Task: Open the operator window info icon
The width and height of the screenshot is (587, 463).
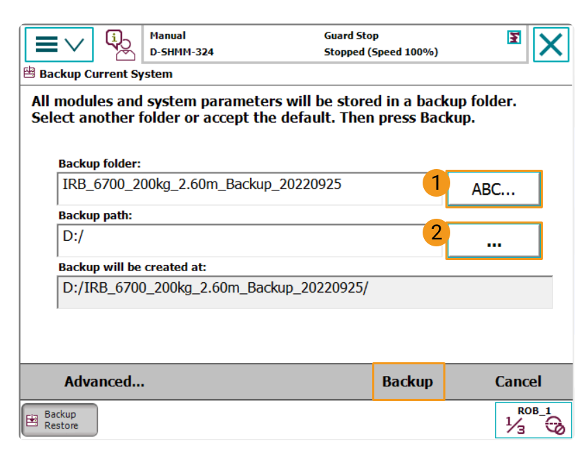Action: tap(120, 45)
